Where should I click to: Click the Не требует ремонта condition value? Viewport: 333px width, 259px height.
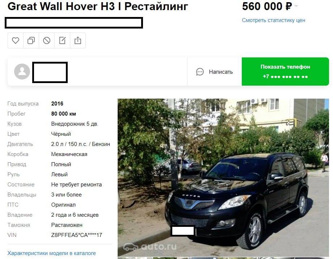tap(76, 185)
